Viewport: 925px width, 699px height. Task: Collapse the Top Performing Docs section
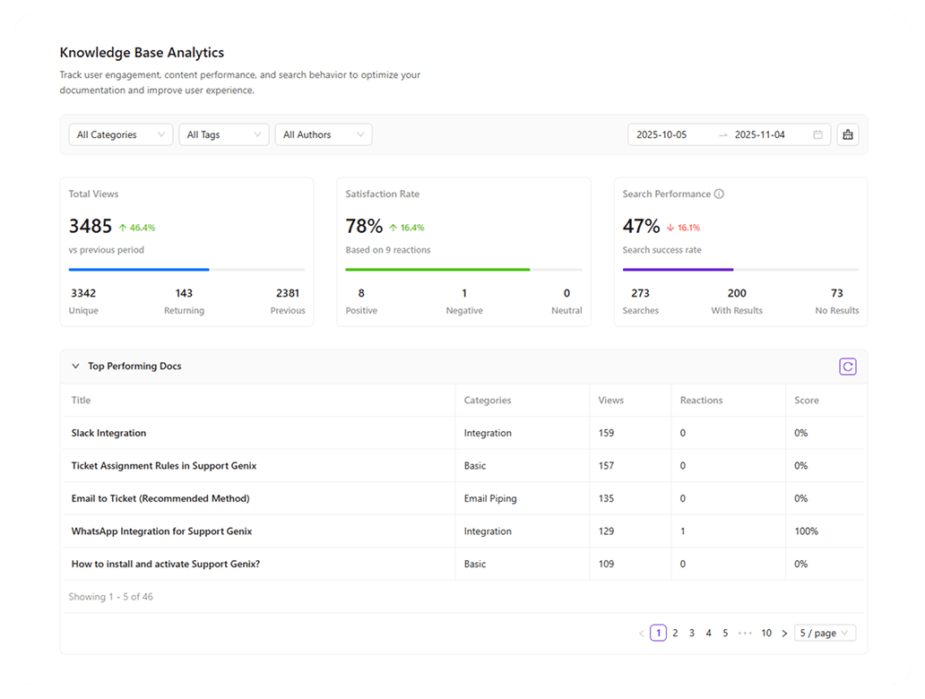click(x=75, y=367)
